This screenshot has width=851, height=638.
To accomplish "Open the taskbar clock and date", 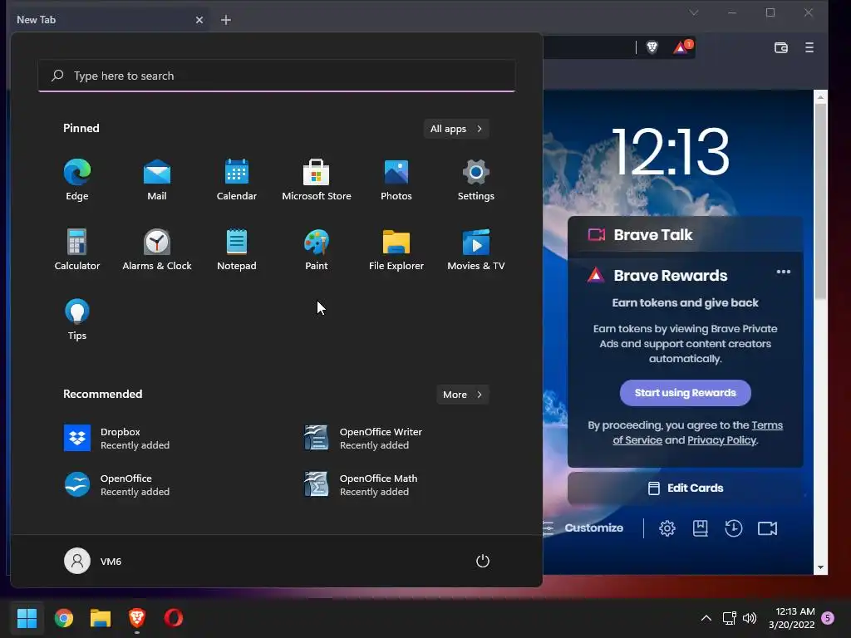I will coord(792,618).
